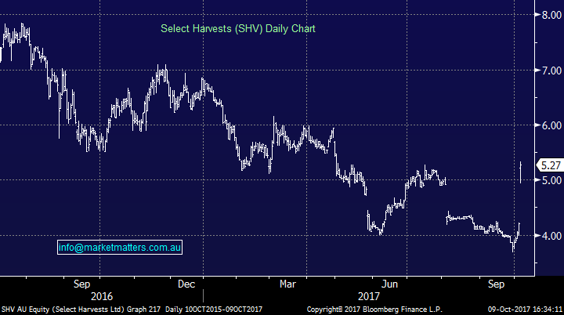
Task: Click the 7.00 price axis label
Action: 551,71
